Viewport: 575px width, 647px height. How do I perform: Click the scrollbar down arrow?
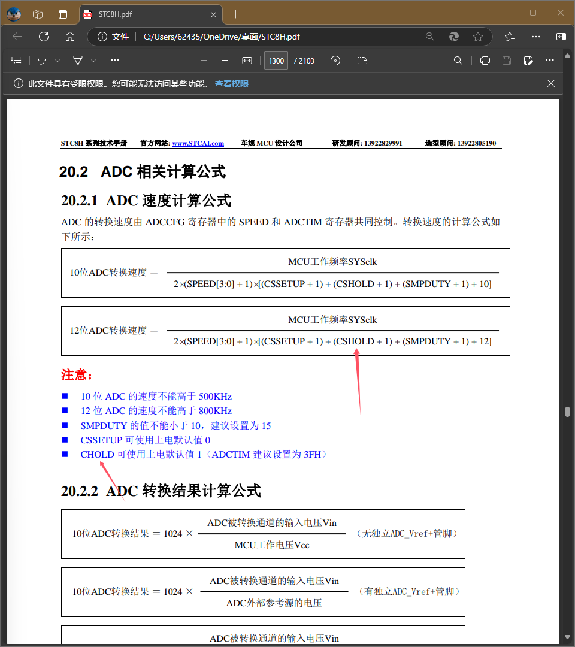point(568,637)
